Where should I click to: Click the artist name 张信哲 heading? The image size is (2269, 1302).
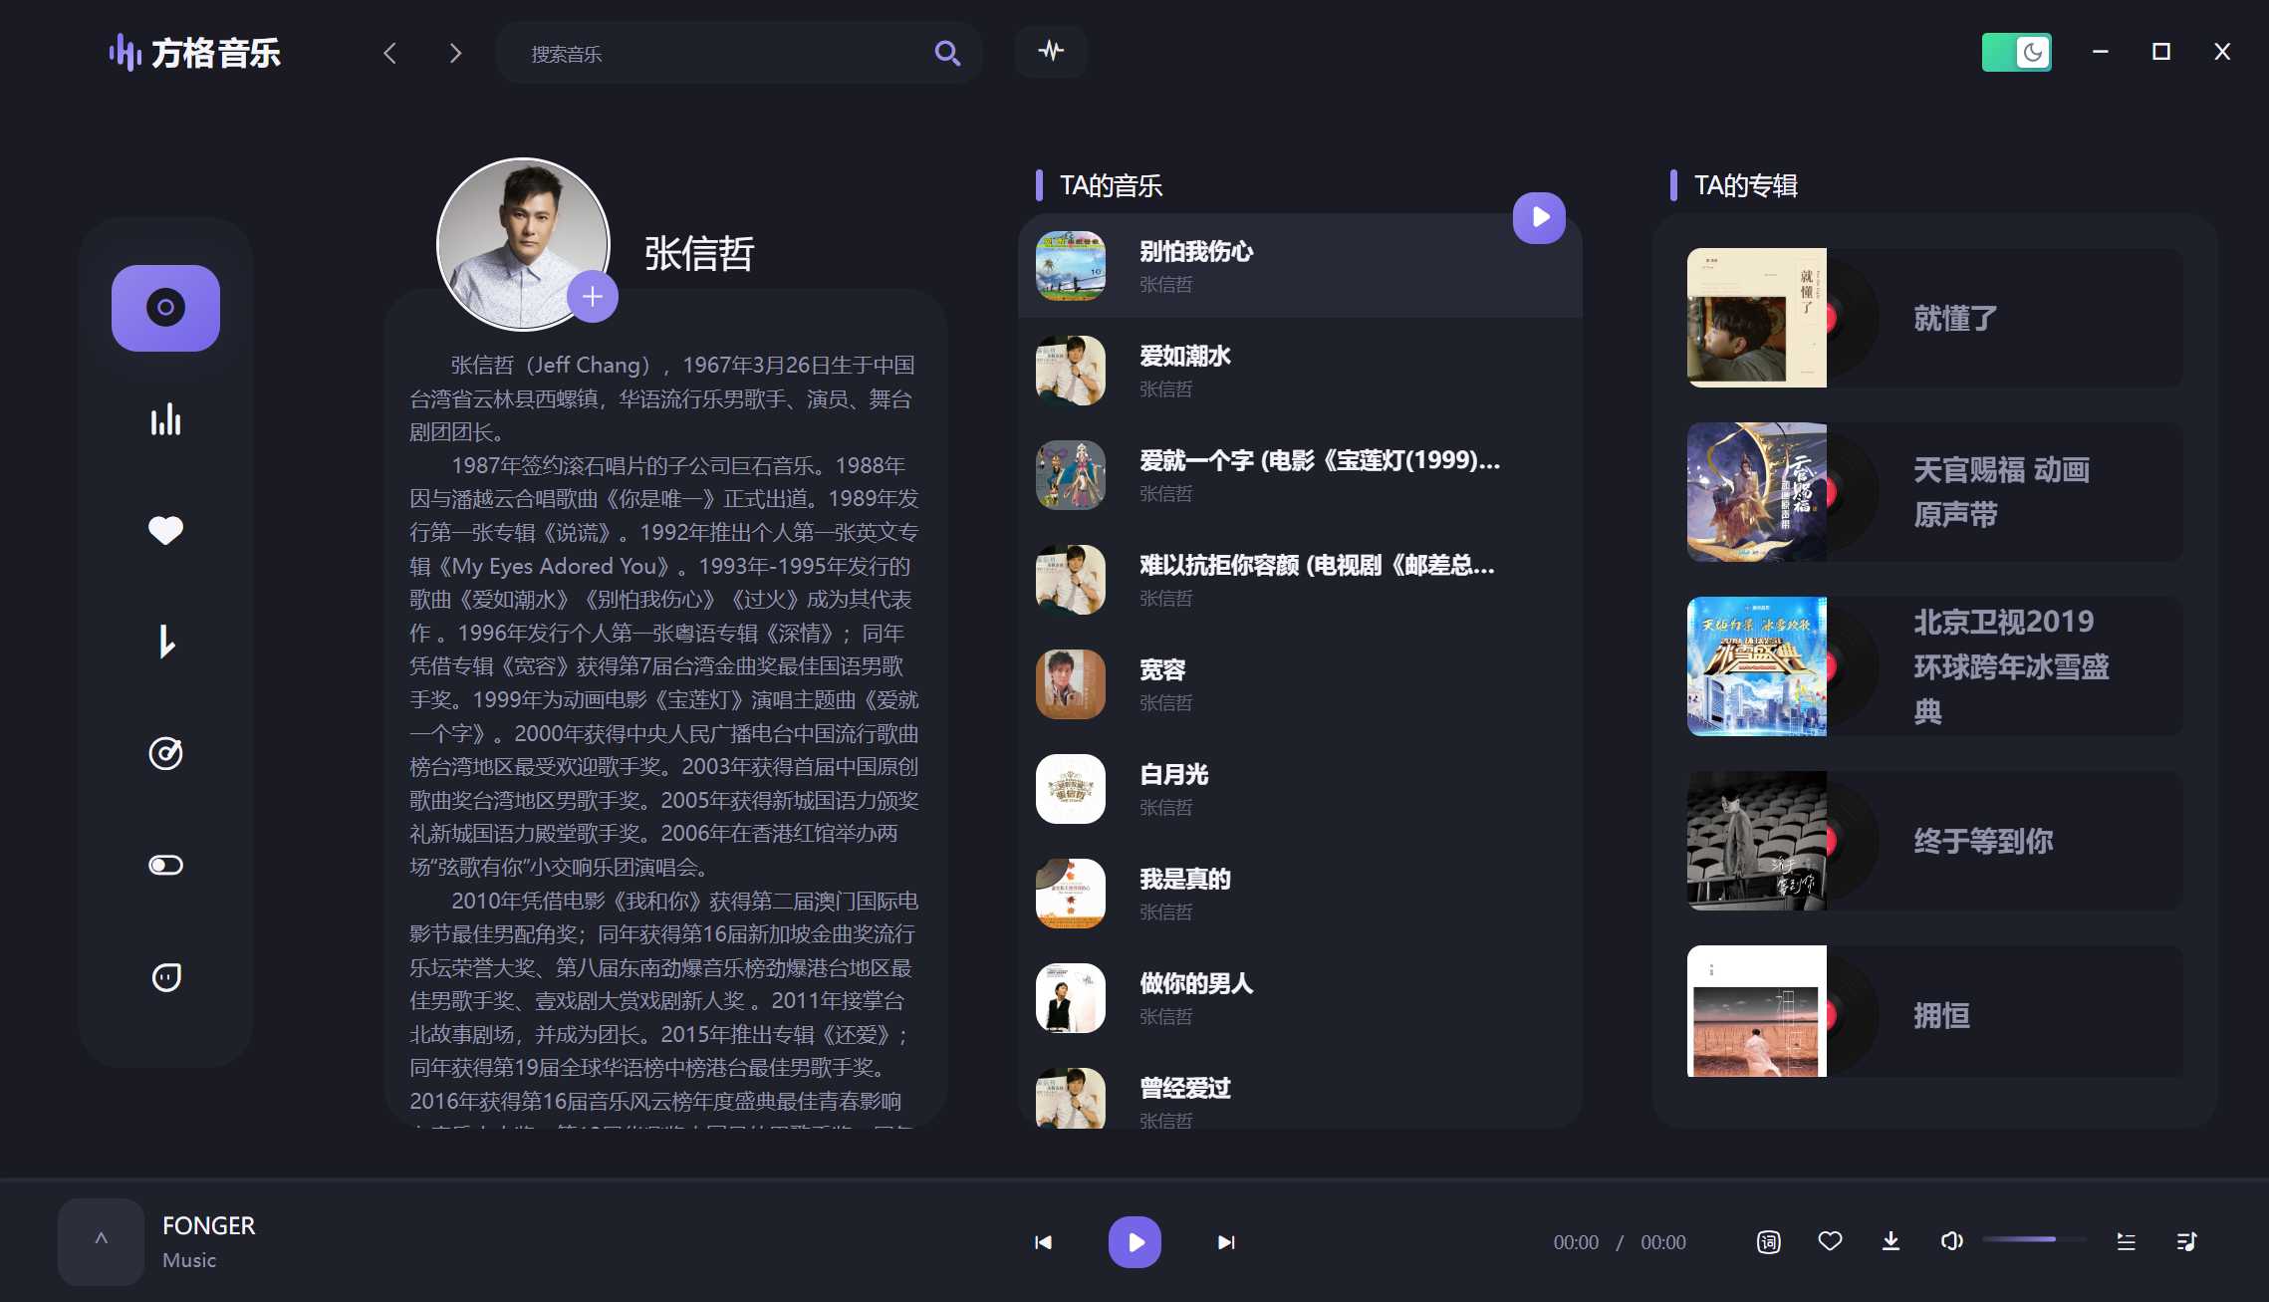click(699, 254)
